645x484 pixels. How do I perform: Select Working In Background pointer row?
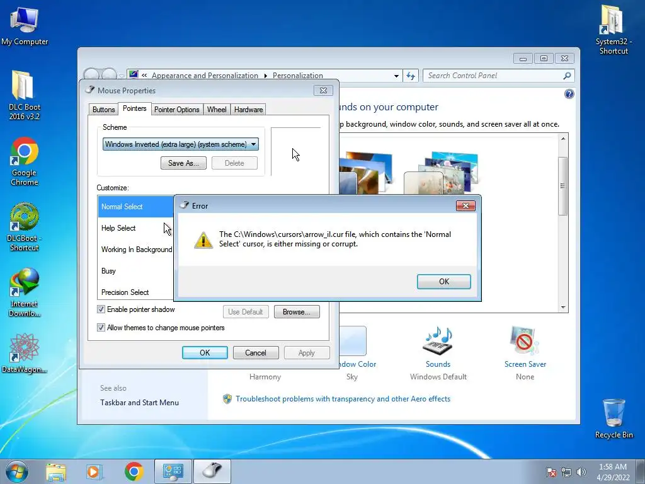pos(135,250)
